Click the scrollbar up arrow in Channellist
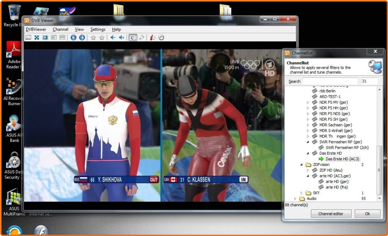 click(379, 89)
